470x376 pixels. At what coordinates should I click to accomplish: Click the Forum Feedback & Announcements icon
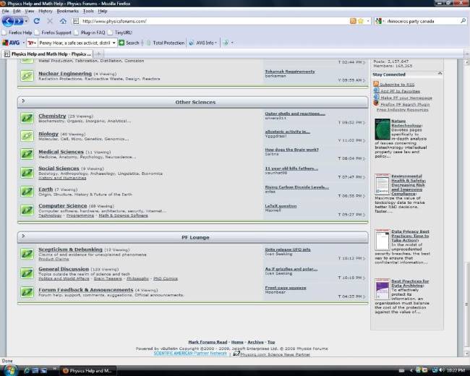pos(27,291)
